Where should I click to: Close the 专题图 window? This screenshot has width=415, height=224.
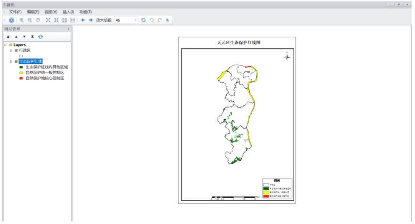point(407,5)
